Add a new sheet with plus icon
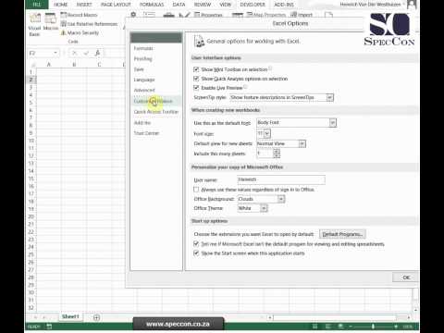 point(96,317)
